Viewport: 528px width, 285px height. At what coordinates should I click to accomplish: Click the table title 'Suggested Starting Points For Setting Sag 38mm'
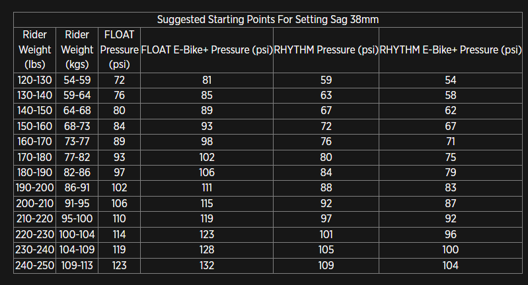268,19
